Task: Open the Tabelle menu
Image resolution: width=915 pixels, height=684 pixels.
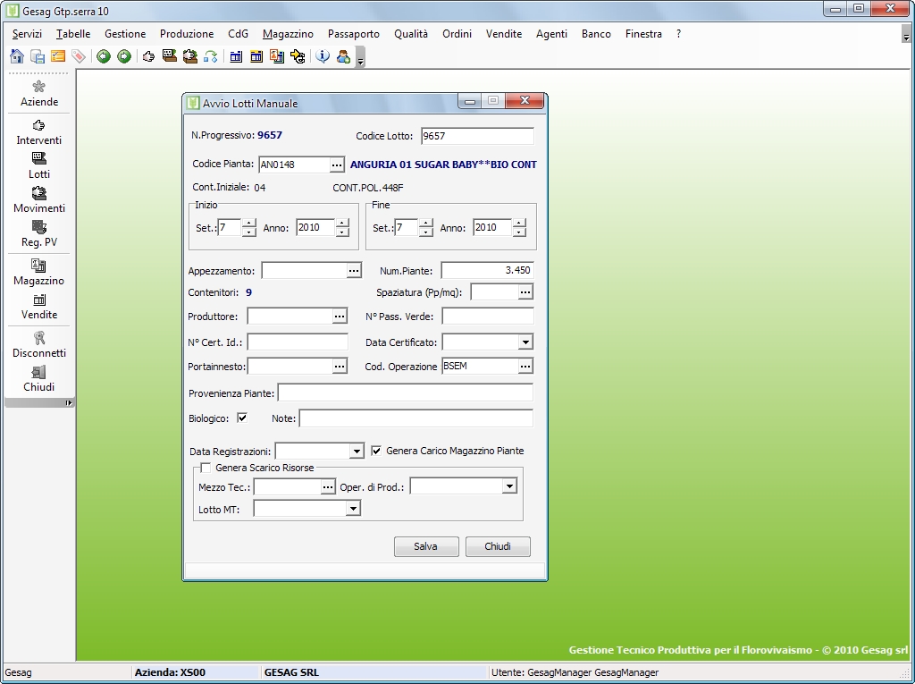Action: 73,34
